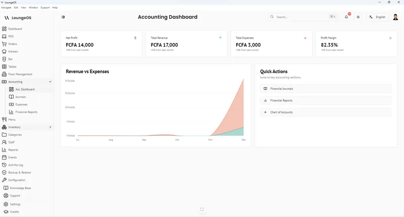Open the Tables grid icon
Screen dimensions: 404x217
pyautogui.click(x=4, y=67)
